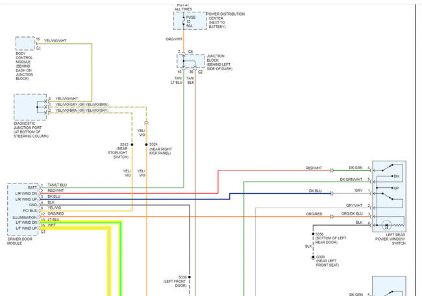Image resolution: width=422 pixels, height=296 pixels.
Task: Select the C4 connector label
Action: pyautogui.click(x=190, y=51)
